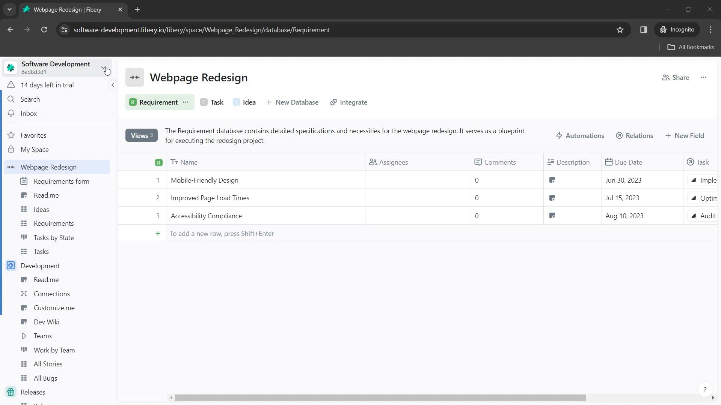The image size is (721, 405).
Task: Click the Integrate icon in toolbar
Action: pyautogui.click(x=334, y=102)
